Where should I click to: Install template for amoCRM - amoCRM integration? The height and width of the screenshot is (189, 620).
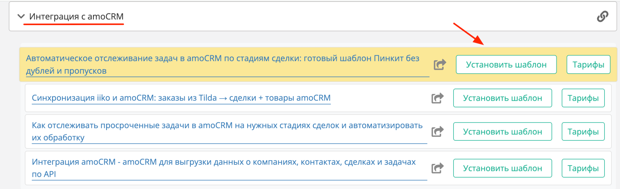tap(502, 168)
